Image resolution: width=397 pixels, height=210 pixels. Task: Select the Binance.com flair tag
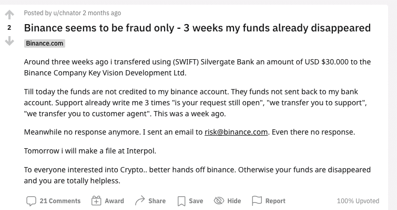[44, 43]
